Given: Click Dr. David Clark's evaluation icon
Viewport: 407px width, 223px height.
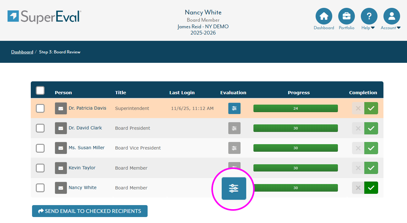Looking at the screenshot, I should 234,128.
